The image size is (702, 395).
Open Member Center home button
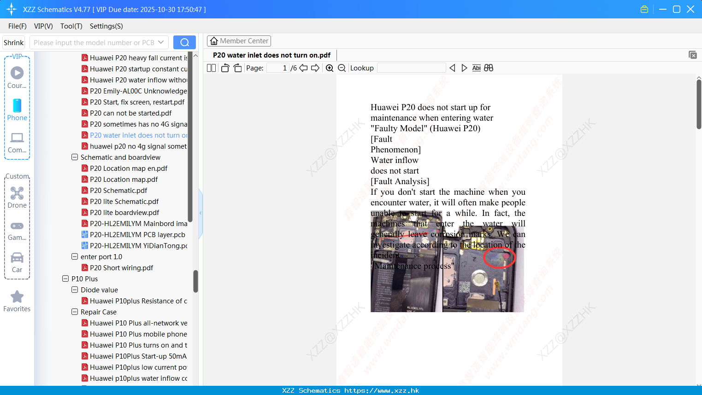click(239, 41)
